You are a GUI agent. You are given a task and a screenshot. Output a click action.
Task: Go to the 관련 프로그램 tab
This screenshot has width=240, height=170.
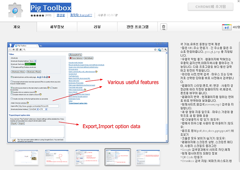(x=137, y=27)
